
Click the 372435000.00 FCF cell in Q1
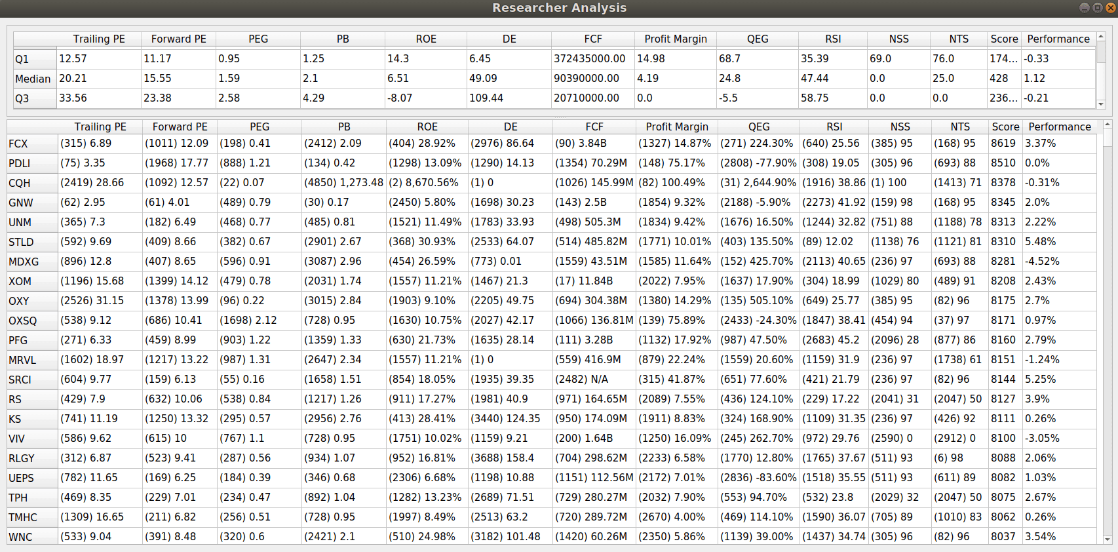(x=593, y=58)
